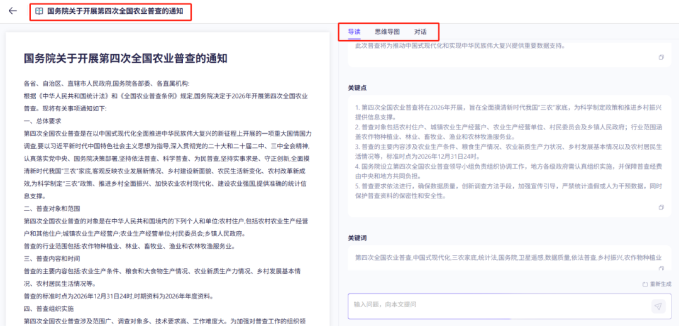Click key point 3 about 普查的主要内容
The image size is (679, 326).
point(508,152)
